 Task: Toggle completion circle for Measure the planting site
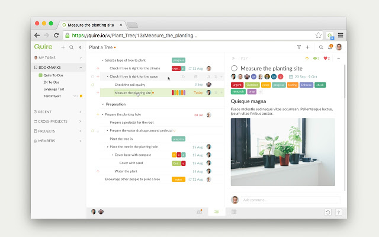(x=235, y=69)
